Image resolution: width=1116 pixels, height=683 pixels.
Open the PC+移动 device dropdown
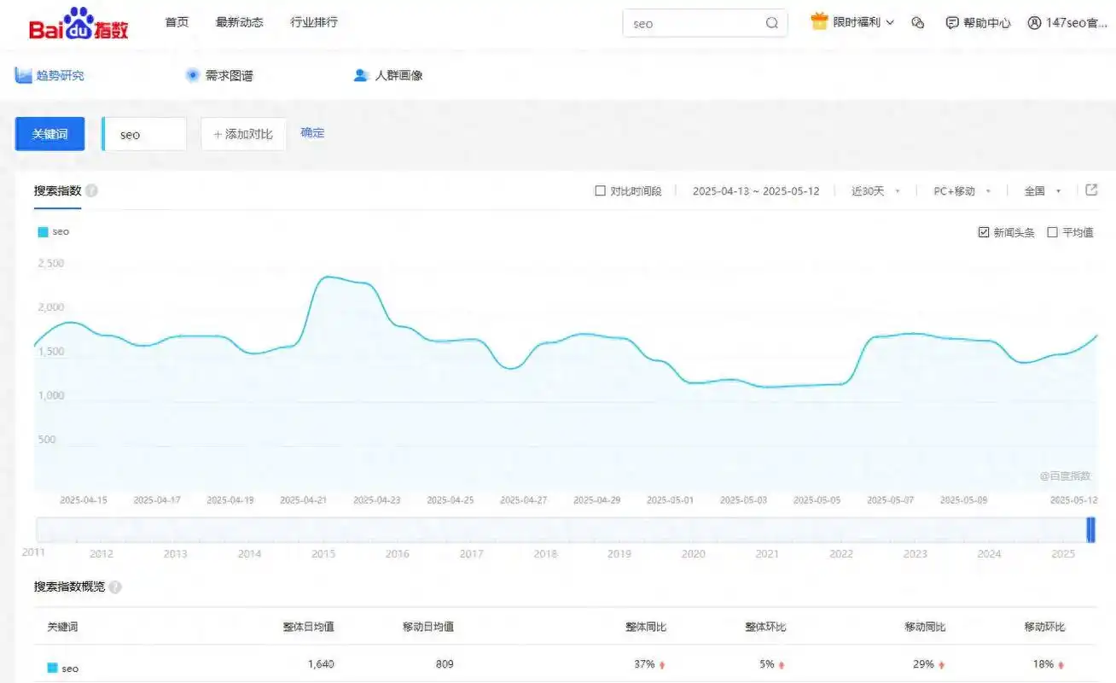956,191
